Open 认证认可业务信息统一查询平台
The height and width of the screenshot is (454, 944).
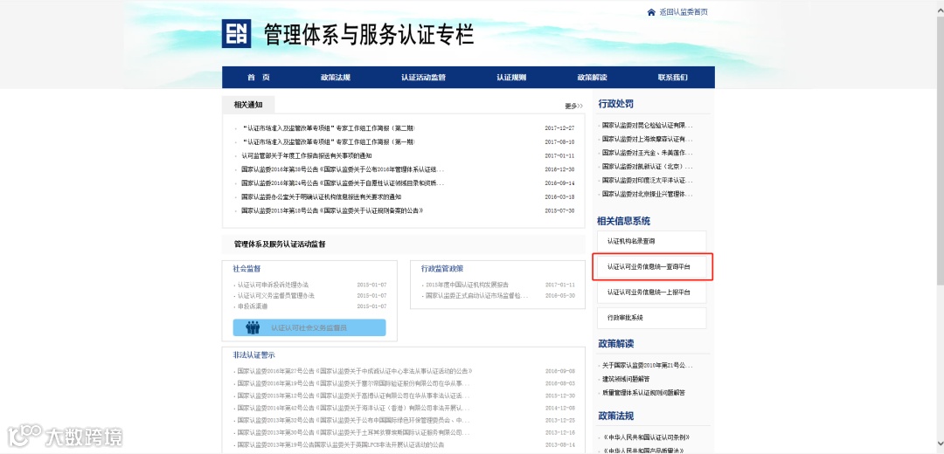(651, 266)
